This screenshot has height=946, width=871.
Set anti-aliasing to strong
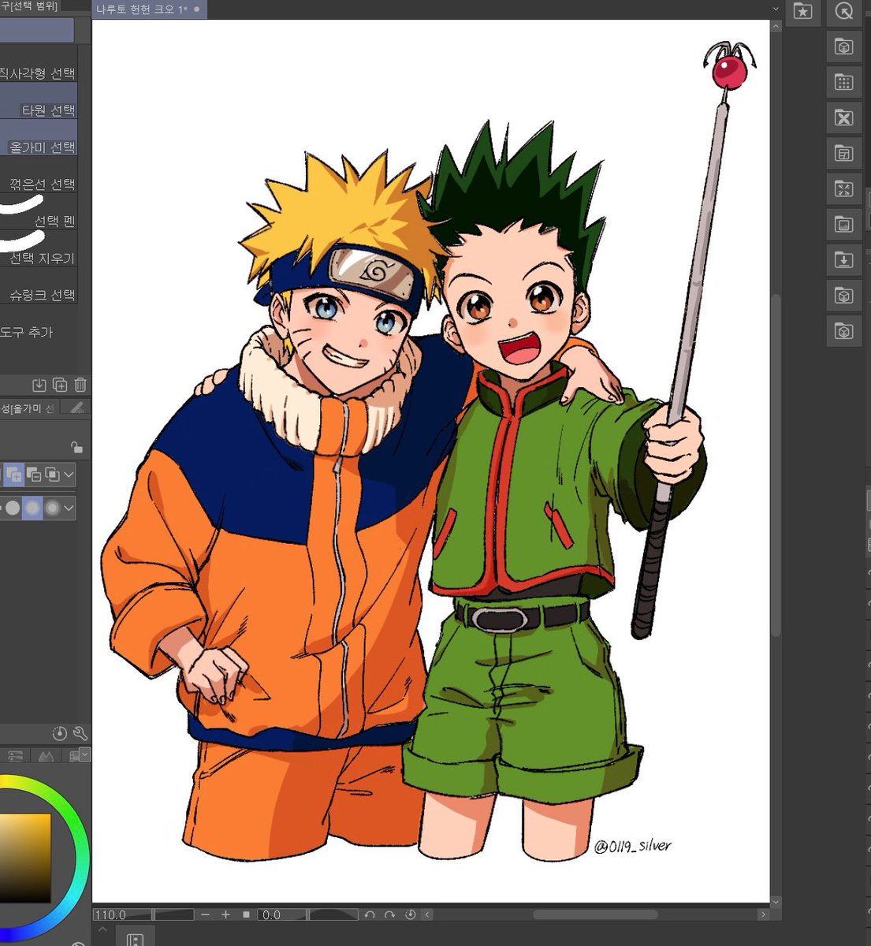[52, 508]
